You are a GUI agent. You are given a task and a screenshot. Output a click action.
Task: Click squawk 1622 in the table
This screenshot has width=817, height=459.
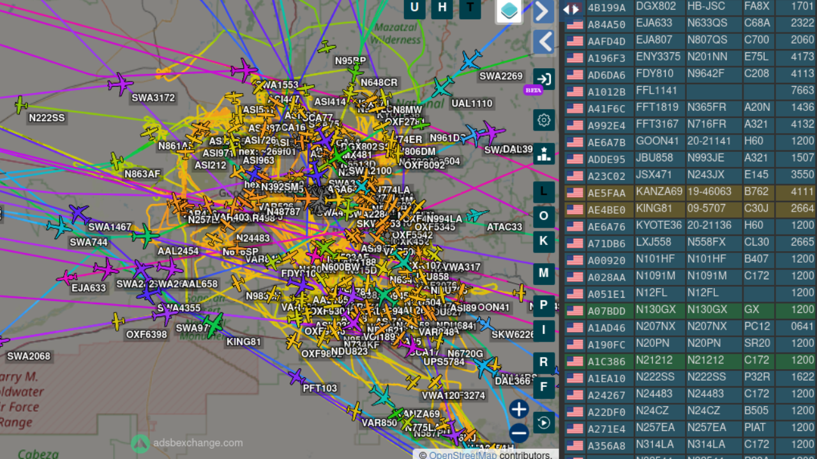pos(802,377)
